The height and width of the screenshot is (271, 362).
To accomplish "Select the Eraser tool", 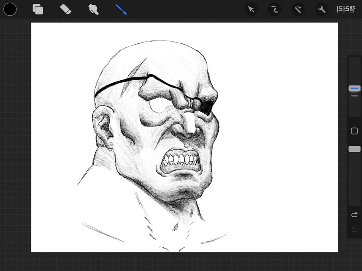I will (x=65, y=9).
